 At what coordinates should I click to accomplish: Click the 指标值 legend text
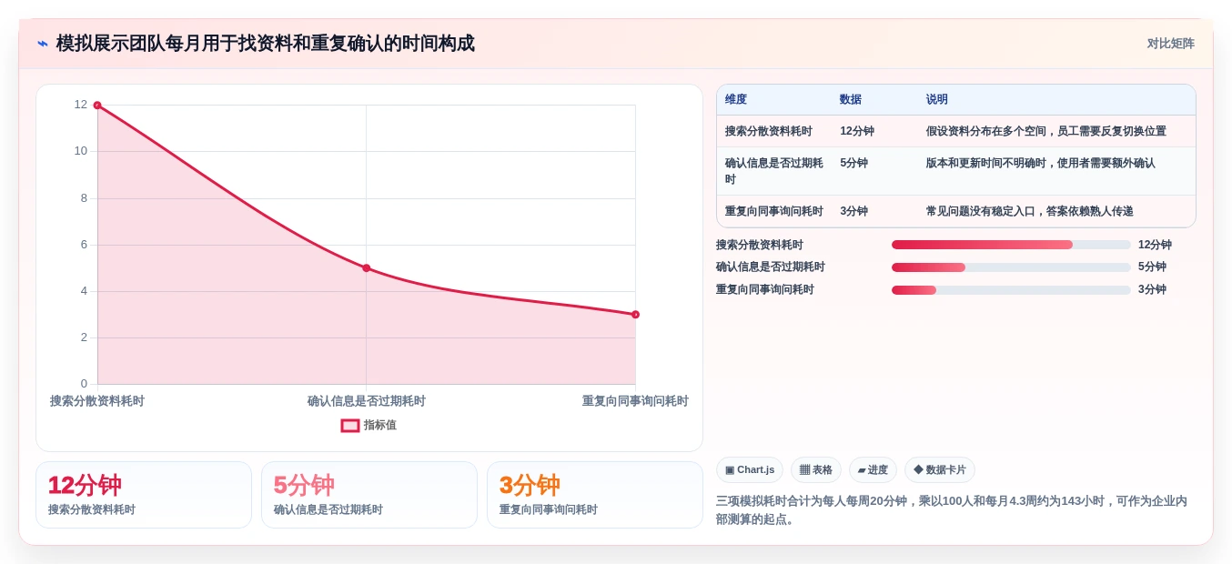[x=380, y=425]
